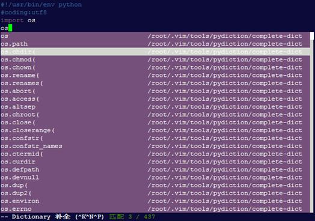The width and height of the screenshot is (315, 221).
Task: Select the os.curdir entry
Action: [155, 162]
